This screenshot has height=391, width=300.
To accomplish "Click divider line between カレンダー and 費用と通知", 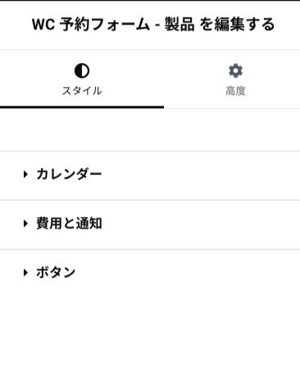I will (150, 200).
